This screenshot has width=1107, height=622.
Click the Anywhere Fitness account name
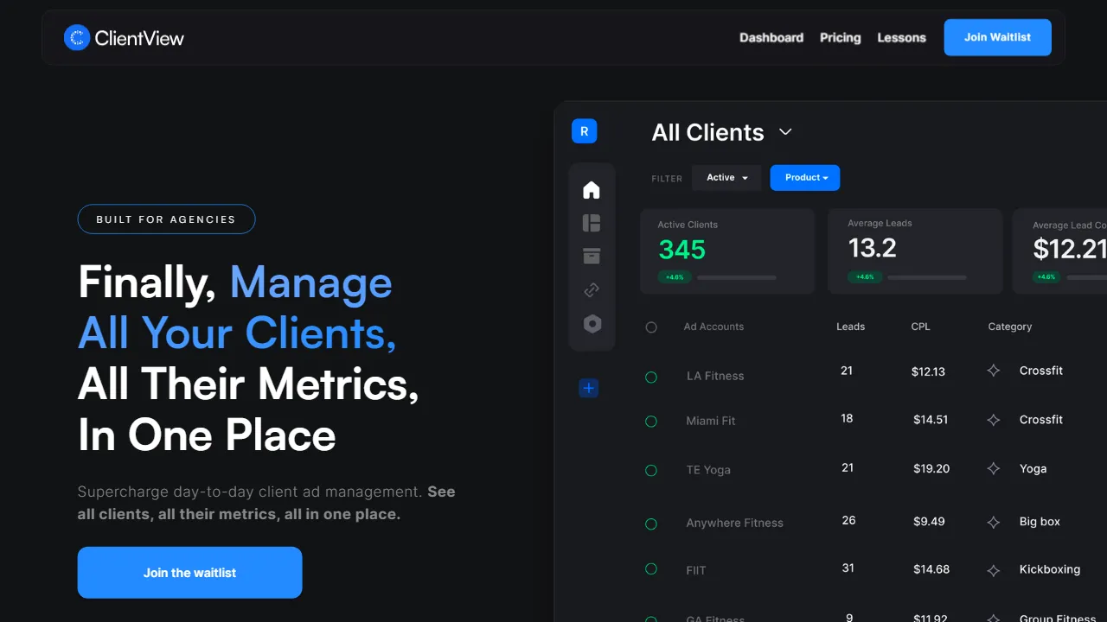[x=734, y=523]
